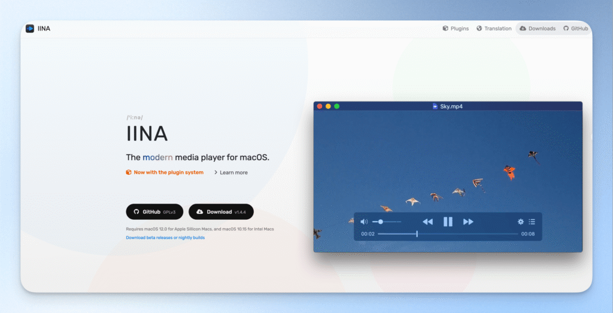Click the large IINA heading
The image size is (613, 313).
pos(147,134)
